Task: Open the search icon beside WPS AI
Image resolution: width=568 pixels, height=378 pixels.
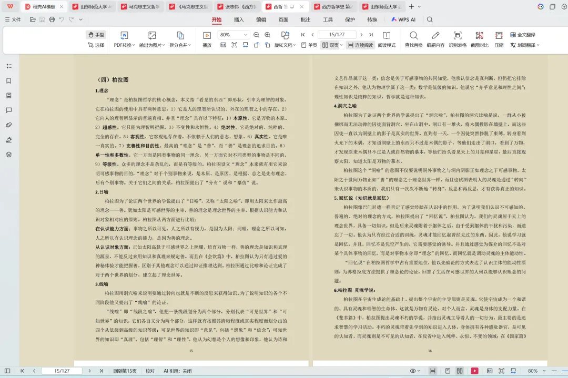Action: pyautogui.click(x=430, y=19)
